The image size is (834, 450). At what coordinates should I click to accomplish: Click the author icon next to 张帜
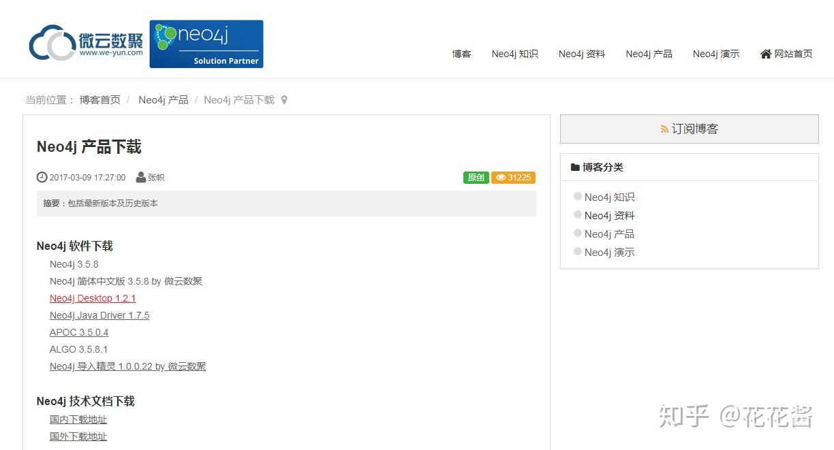coord(140,177)
